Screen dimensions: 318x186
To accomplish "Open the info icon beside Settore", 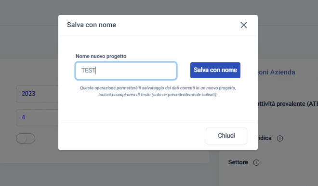I will (256, 162).
